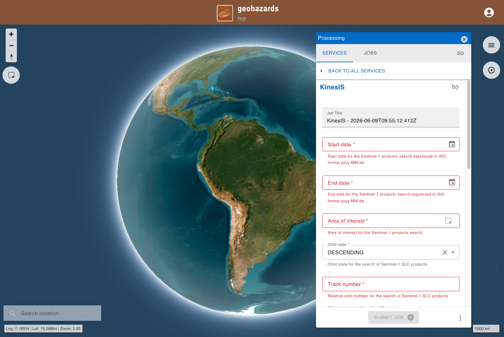Image resolution: width=504 pixels, height=337 pixels.
Task: Open more options next to Submit Job
Action: coord(460,318)
